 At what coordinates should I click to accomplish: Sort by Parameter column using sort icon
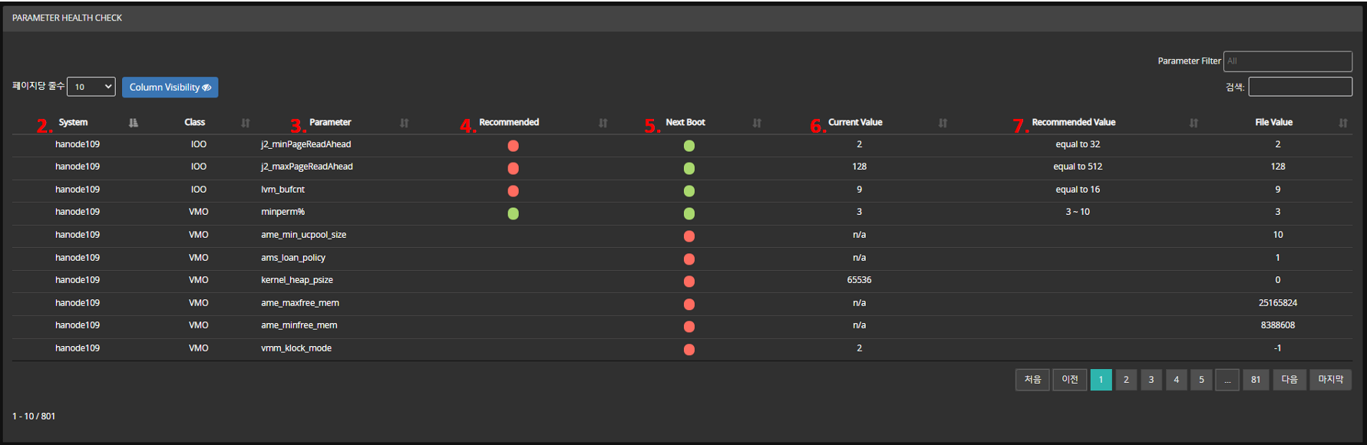coord(404,123)
